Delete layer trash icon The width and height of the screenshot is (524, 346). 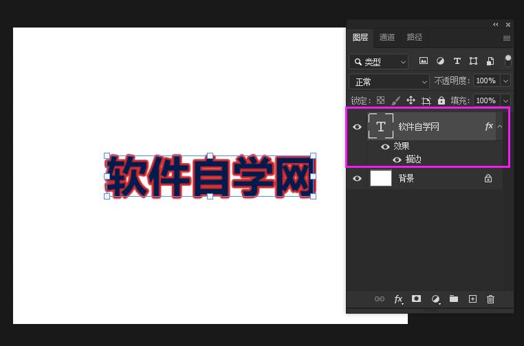(490, 299)
